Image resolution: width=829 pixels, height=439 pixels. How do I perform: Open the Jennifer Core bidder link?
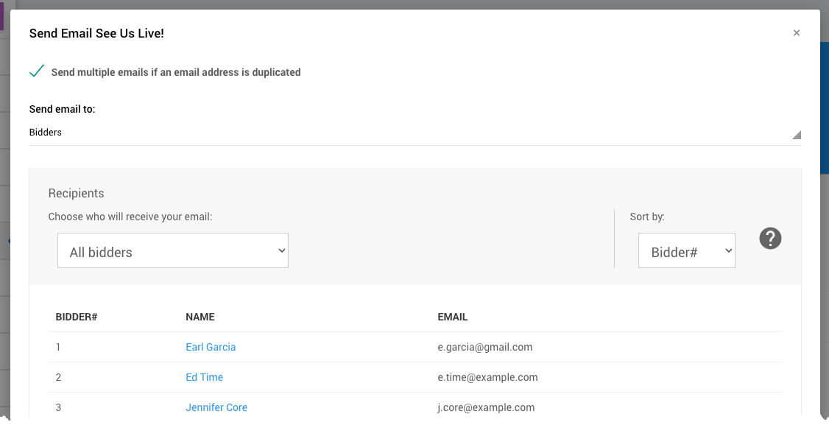coord(216,407)
